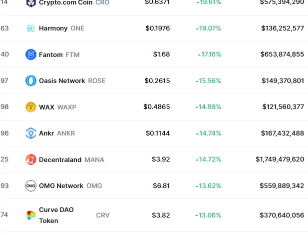Click the Ankr coin icon

(31, 133)
